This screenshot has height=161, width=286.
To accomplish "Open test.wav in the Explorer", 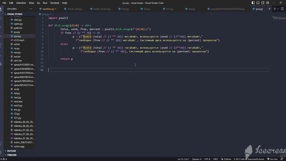I will pos(18,102).
